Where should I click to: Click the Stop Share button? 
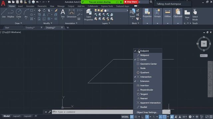tap(131, 2)
